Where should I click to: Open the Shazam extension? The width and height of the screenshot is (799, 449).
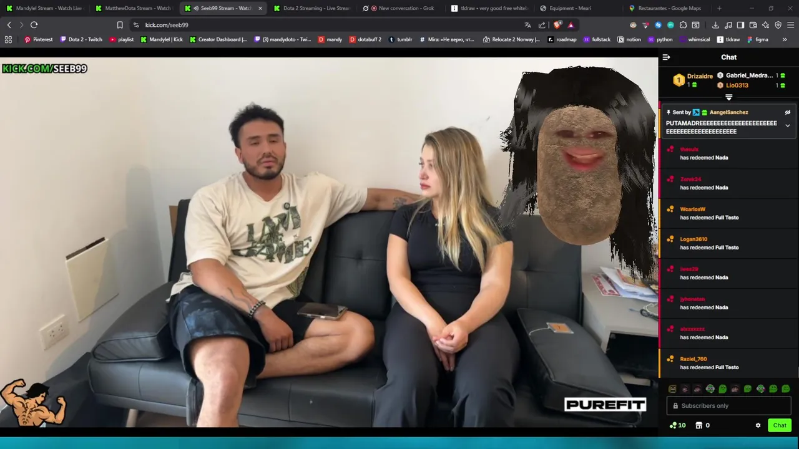point(658,25)
